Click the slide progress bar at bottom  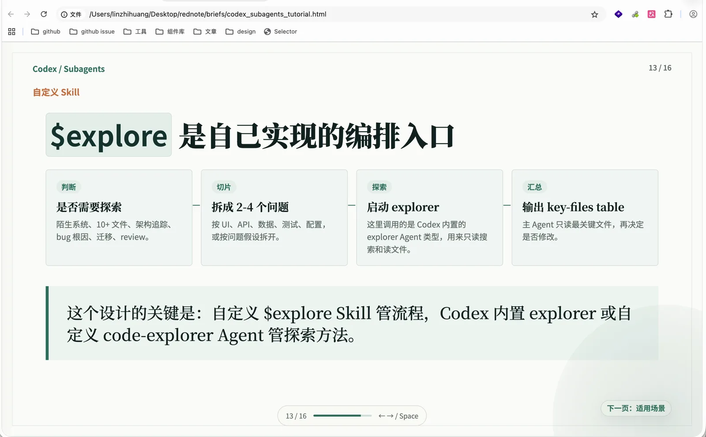pyautogui.click(x=342, y=416)
